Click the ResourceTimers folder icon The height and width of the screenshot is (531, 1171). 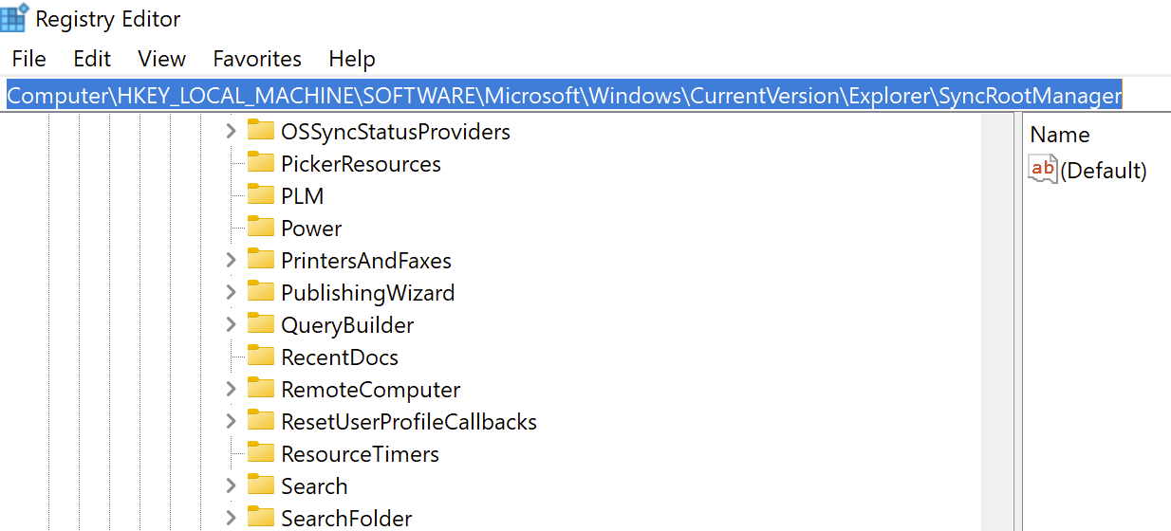[x=260, y=453]
